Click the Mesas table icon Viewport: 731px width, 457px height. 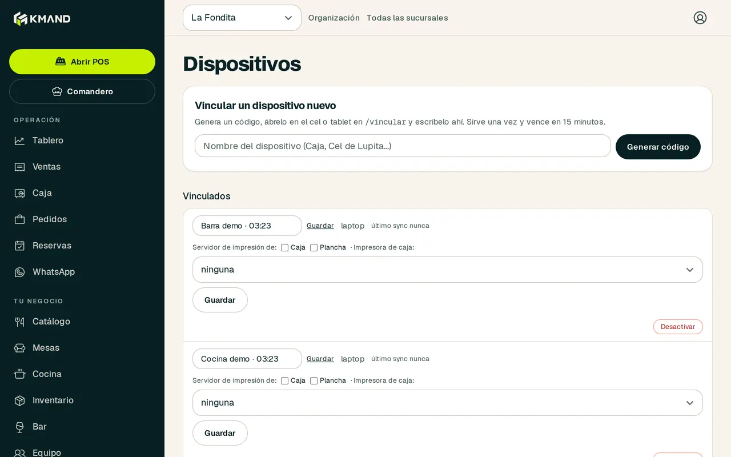pos(19,348)
